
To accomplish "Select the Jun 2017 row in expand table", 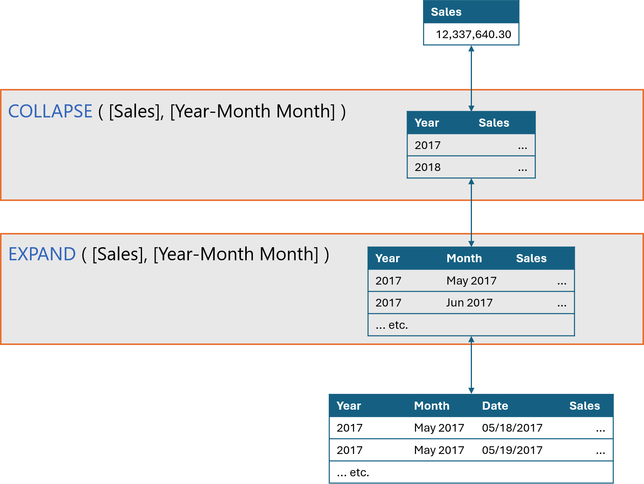I will (x=471, y=303).
